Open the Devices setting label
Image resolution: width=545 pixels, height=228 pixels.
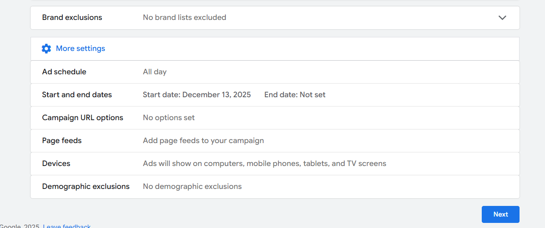pos(56,164)
